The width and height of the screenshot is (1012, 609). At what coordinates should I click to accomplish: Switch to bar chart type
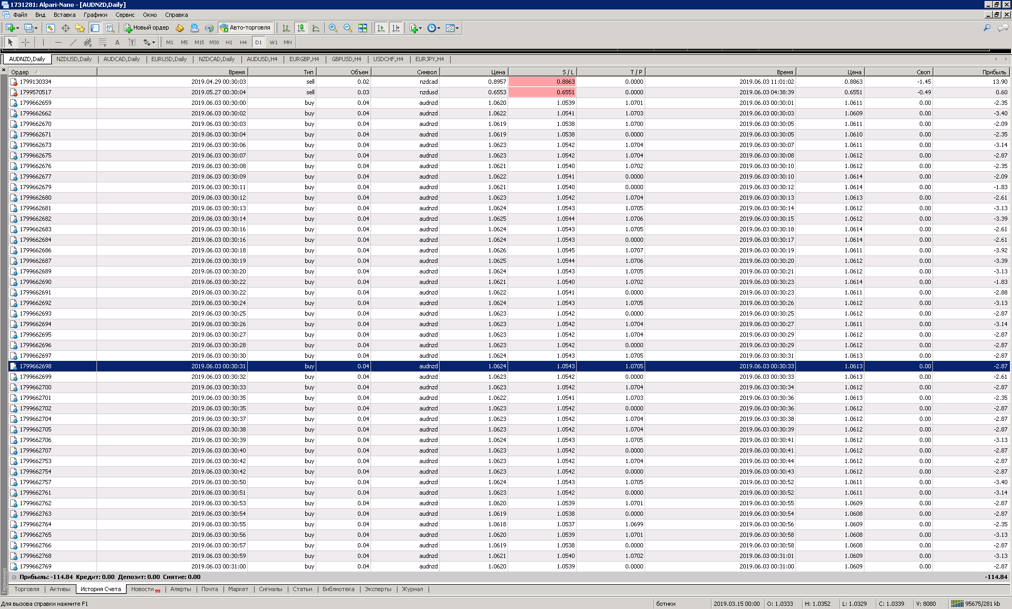pyautogui.click(x=286, y=28)
